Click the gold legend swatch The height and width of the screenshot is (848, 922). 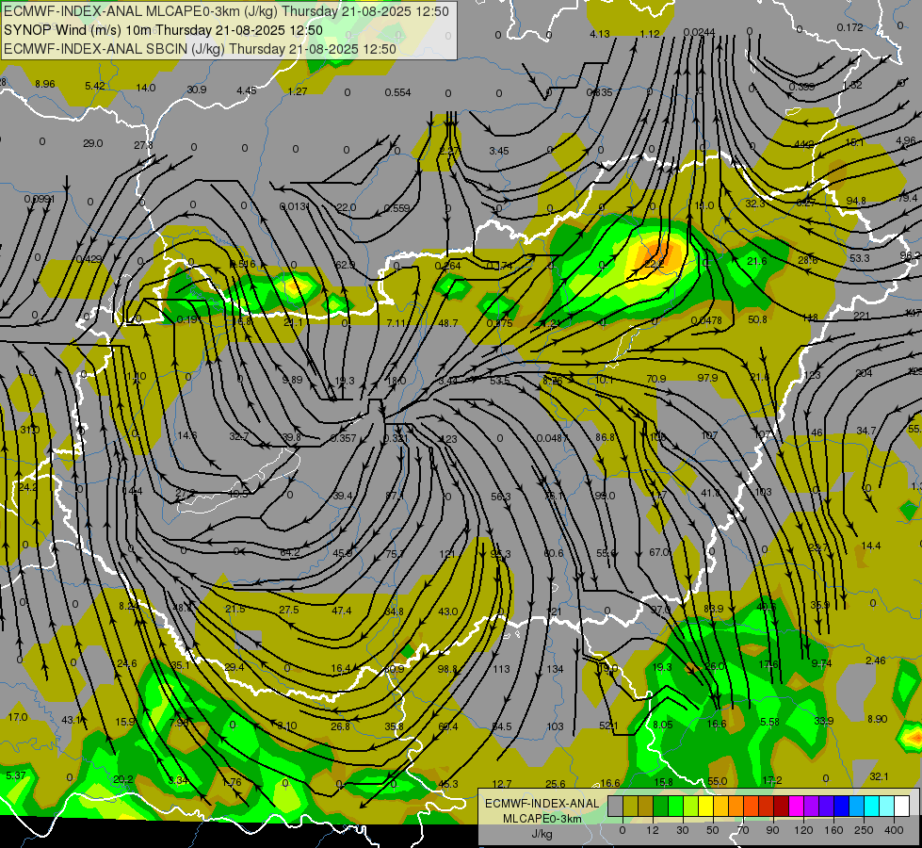tap(720, 806)
